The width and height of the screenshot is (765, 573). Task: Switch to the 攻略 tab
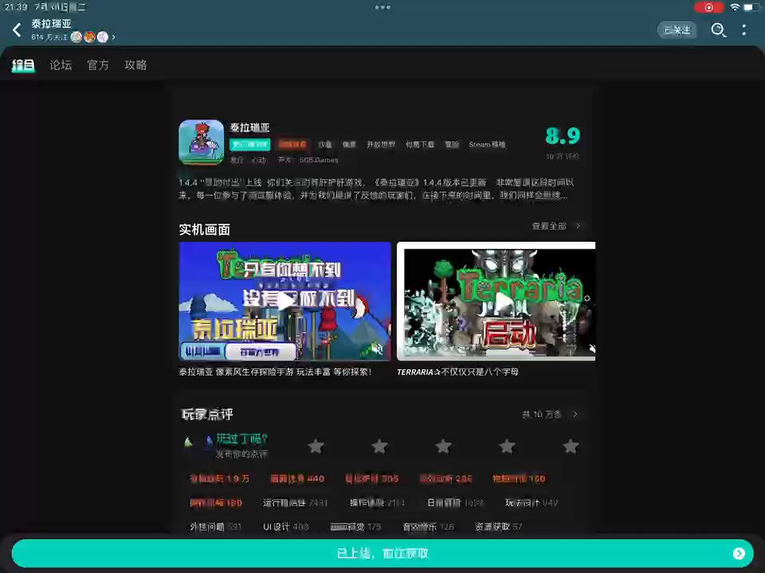135,64
